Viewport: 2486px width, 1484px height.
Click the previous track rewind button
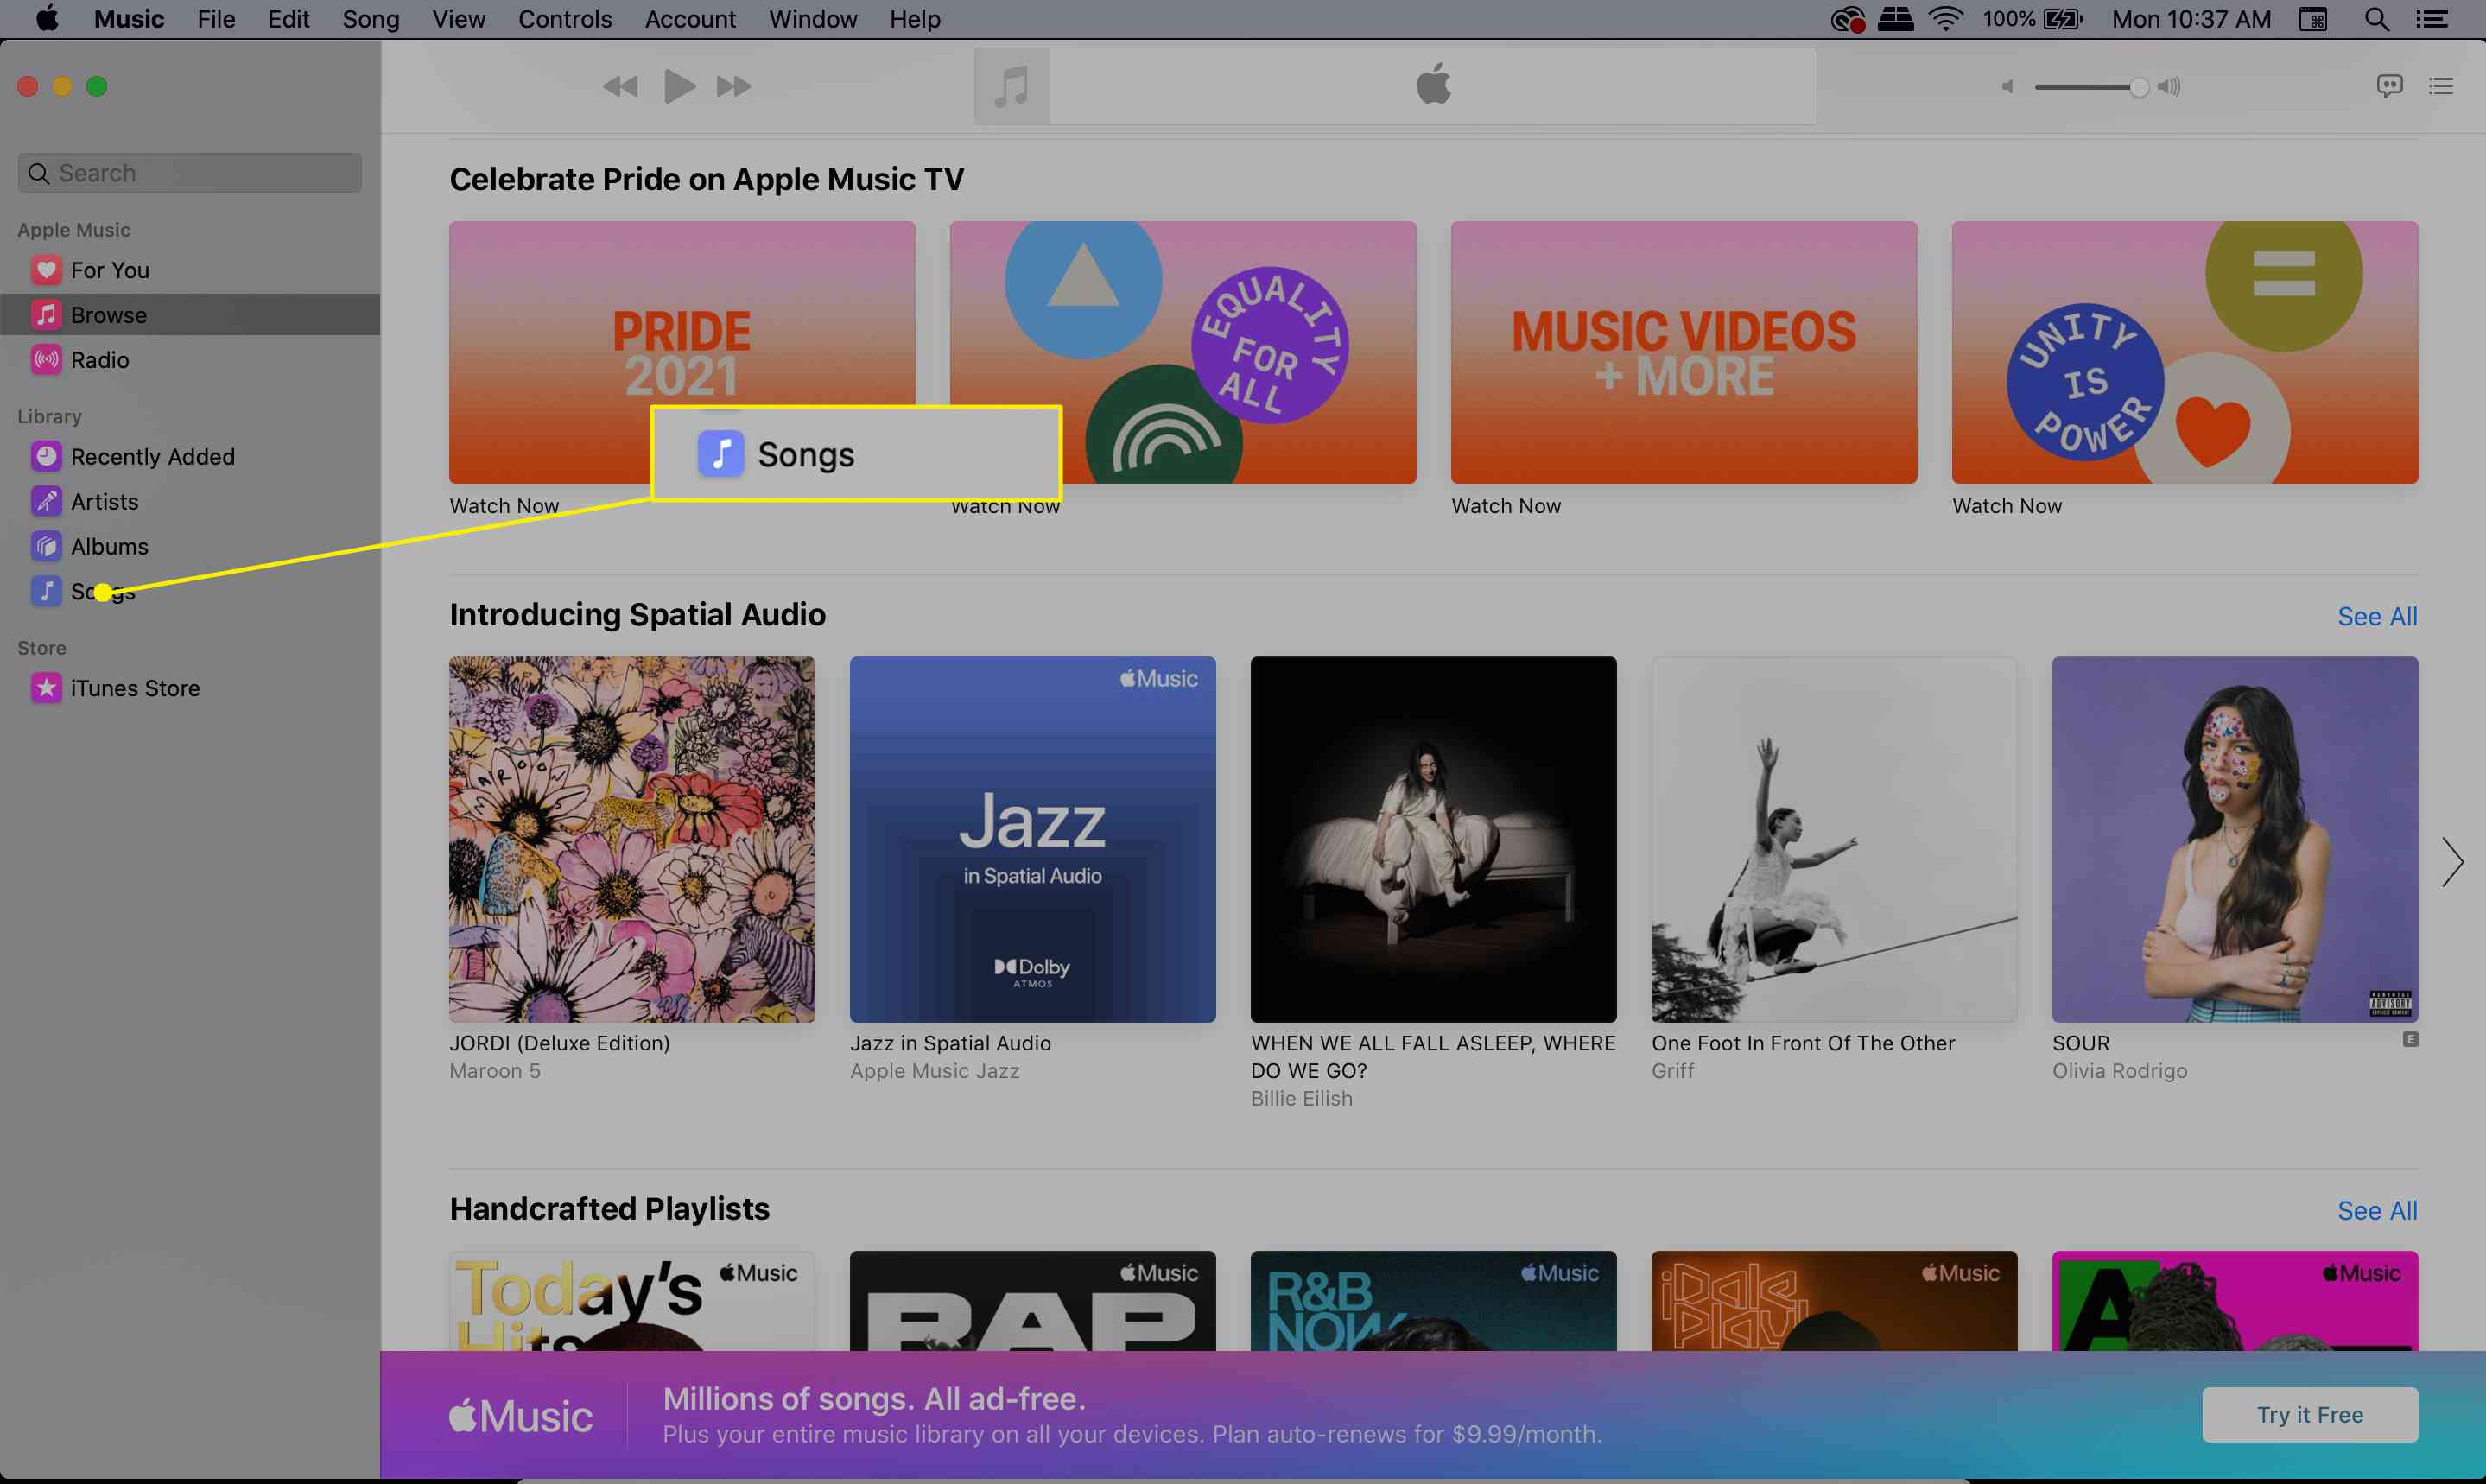(620, 87)
